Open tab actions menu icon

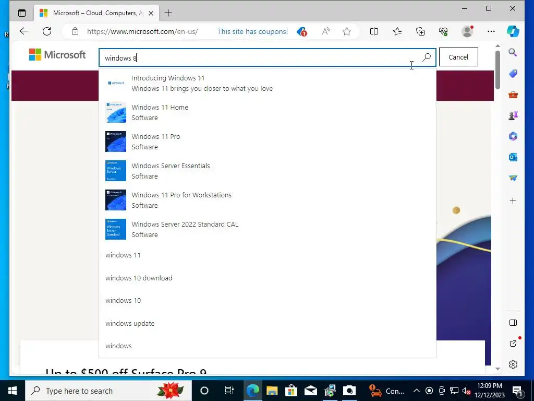[22, 13]
